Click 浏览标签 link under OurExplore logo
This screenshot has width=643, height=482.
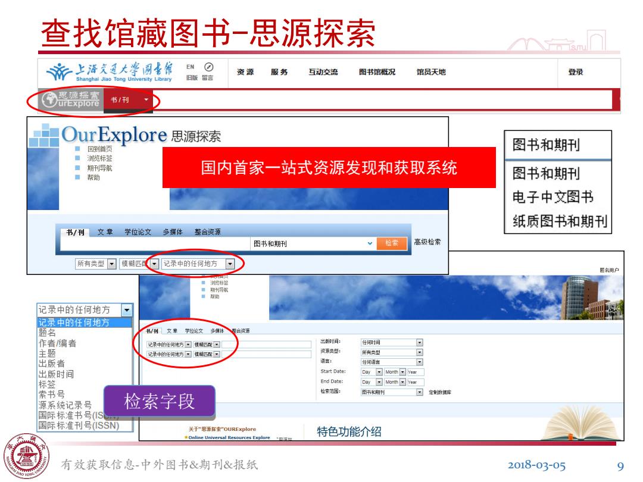pos(99,158)
